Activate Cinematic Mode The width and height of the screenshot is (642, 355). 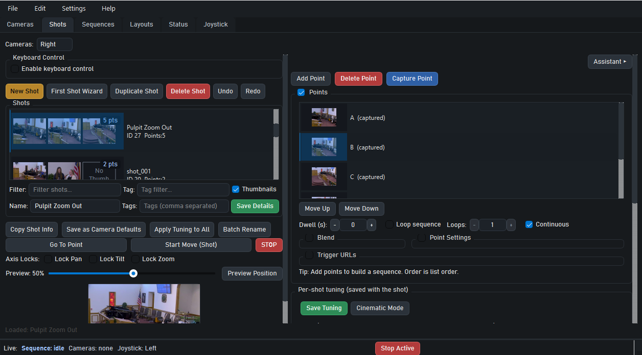(x=380, y=308)
